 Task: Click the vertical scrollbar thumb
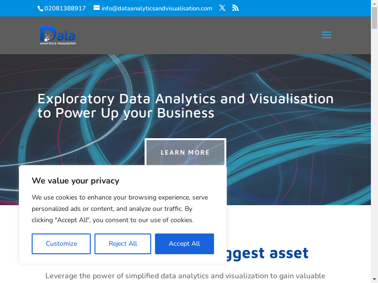pos(374,19)
